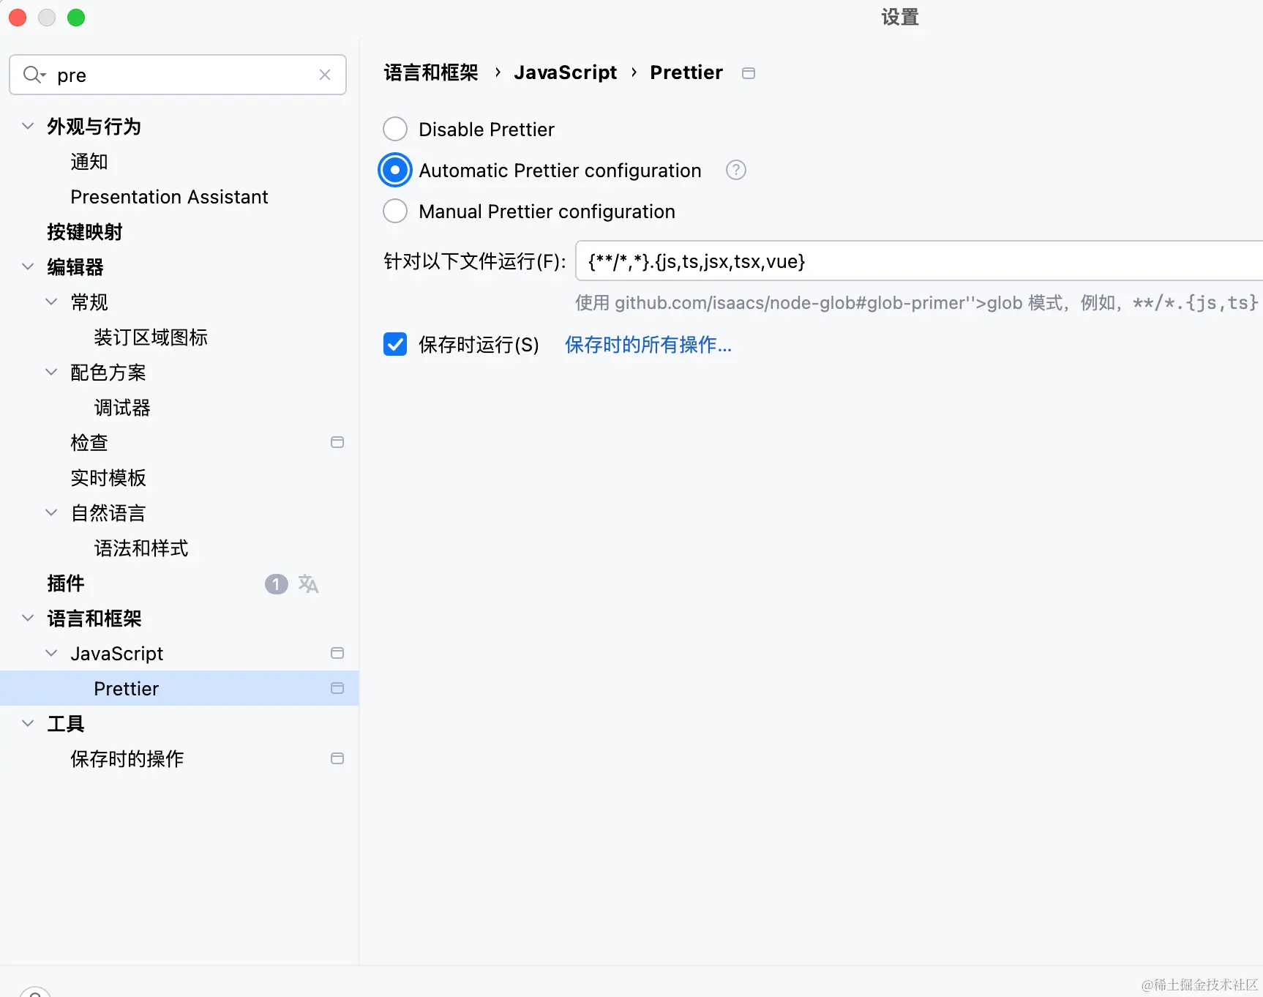
Task: Select Automatic Prettier configuration radio button
Action: pyautogui.click(x=395, y=170)
